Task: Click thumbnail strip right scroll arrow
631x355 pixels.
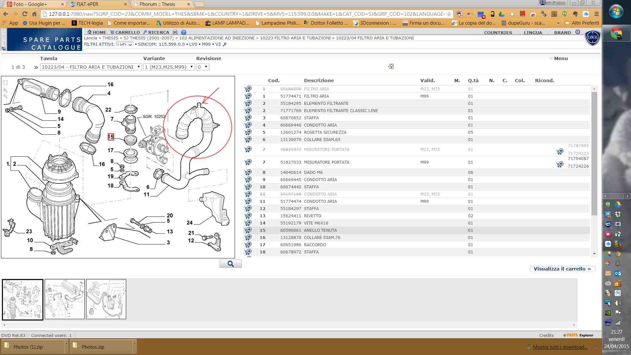Action: [574, 325]
